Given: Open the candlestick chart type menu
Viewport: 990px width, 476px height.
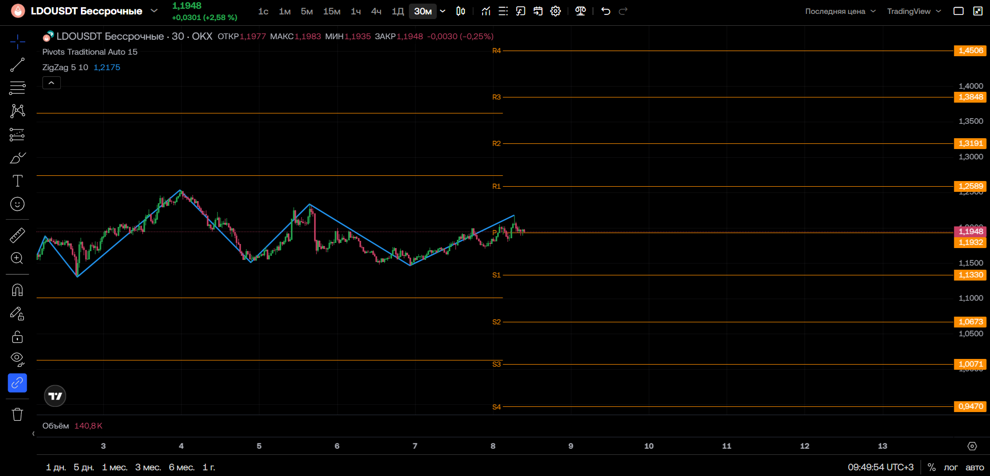Looking at the screenshot, I should pos(461,11).
